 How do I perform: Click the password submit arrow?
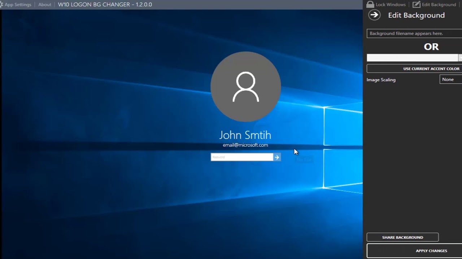point(277,157)
